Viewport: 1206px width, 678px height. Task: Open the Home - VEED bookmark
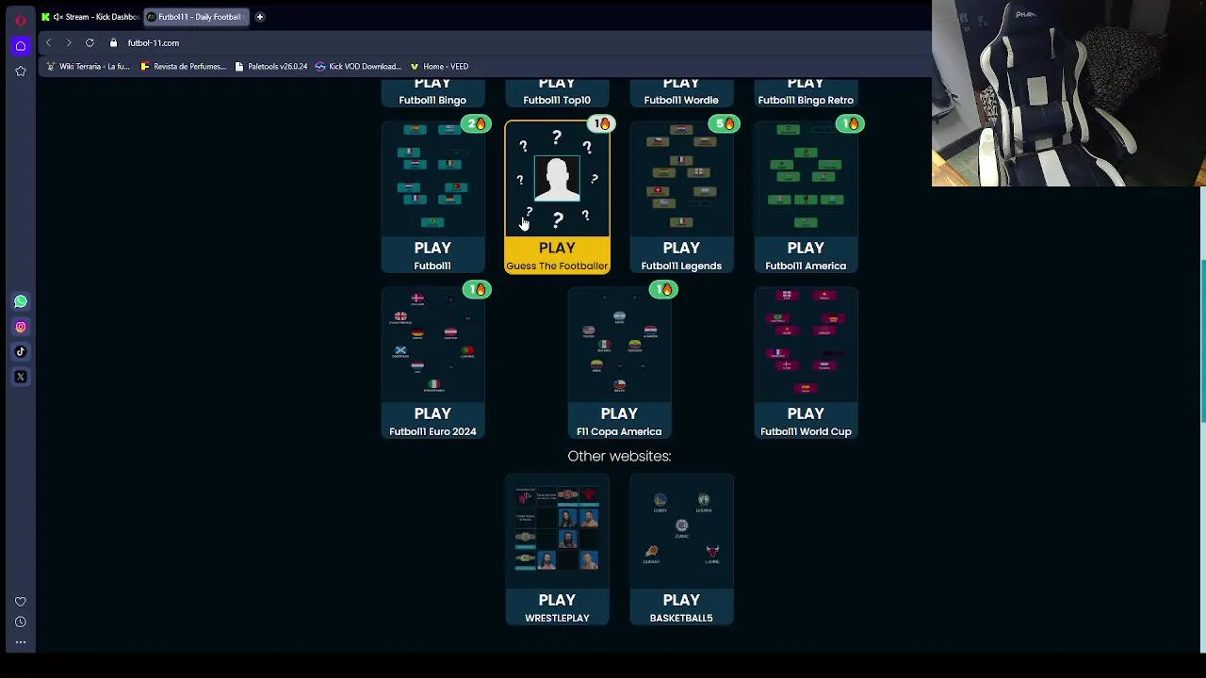pyautogui.click(x=440, y=66)
